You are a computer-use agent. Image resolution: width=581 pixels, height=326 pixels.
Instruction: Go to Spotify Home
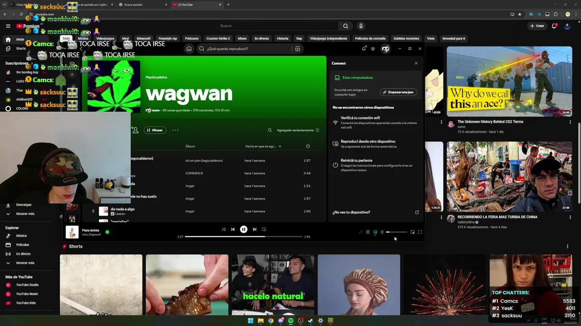[189, 49]
